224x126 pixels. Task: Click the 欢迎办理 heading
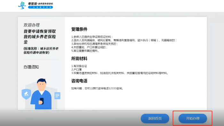tap(32, 25)
